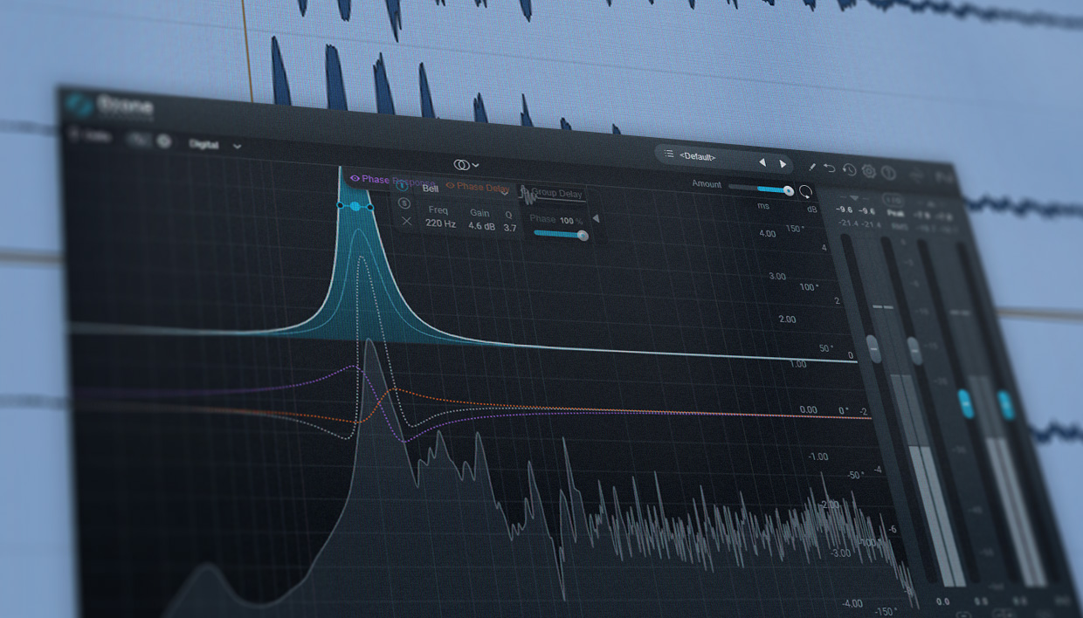Click the left Q handle of band
The width and height of the screenshot is (1083, 618).
point(341,206)
